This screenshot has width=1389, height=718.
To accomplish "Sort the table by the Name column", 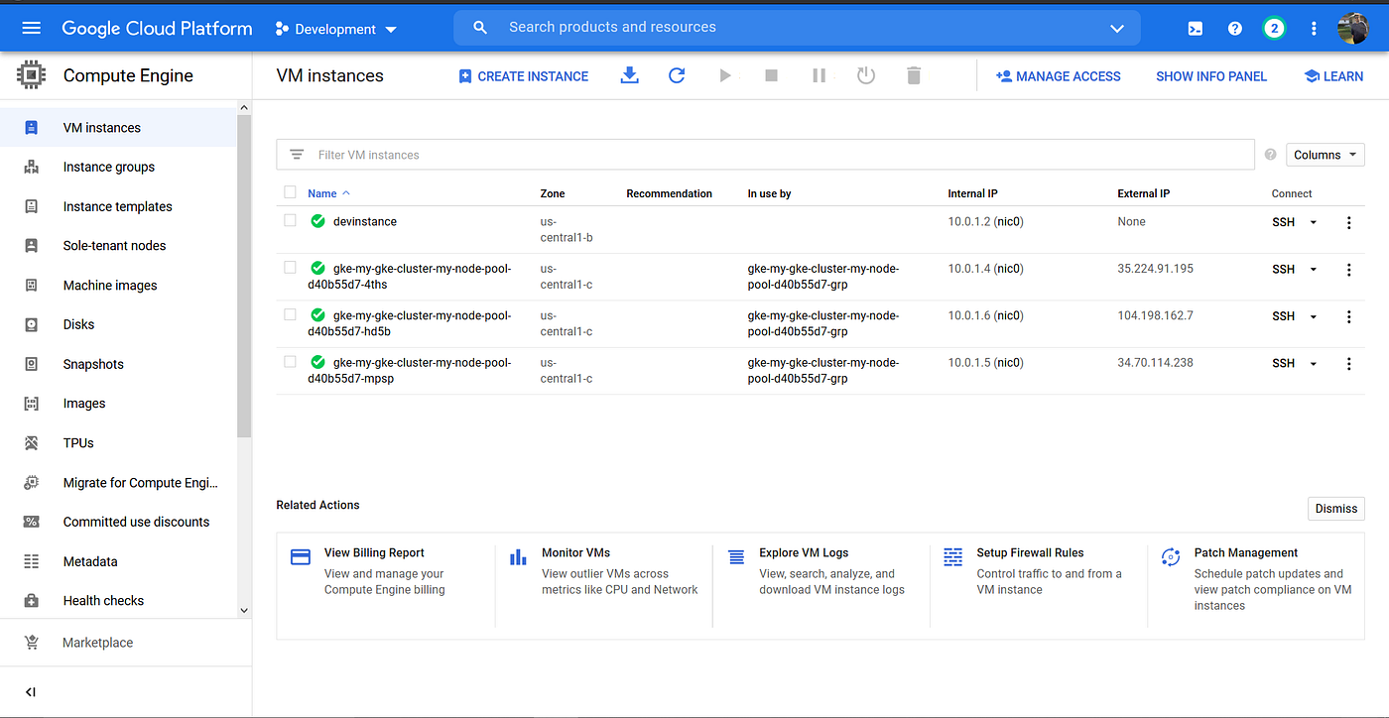I will pos(328,193).
